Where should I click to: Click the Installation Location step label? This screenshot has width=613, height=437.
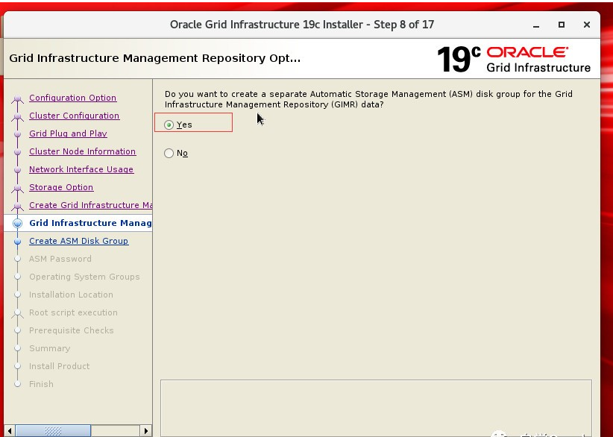pyautogui.click(x=71, y=295)
